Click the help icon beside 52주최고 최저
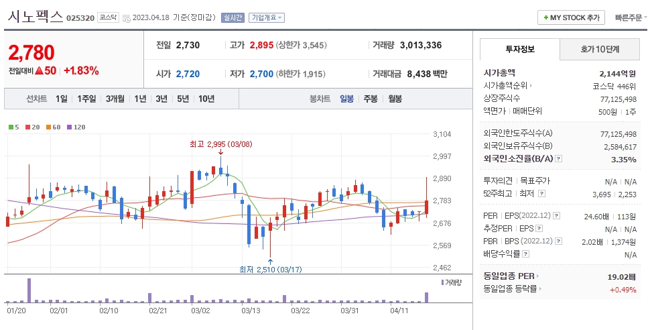The height and width of the screenshot is (330, 650). [x=541, y=193]
